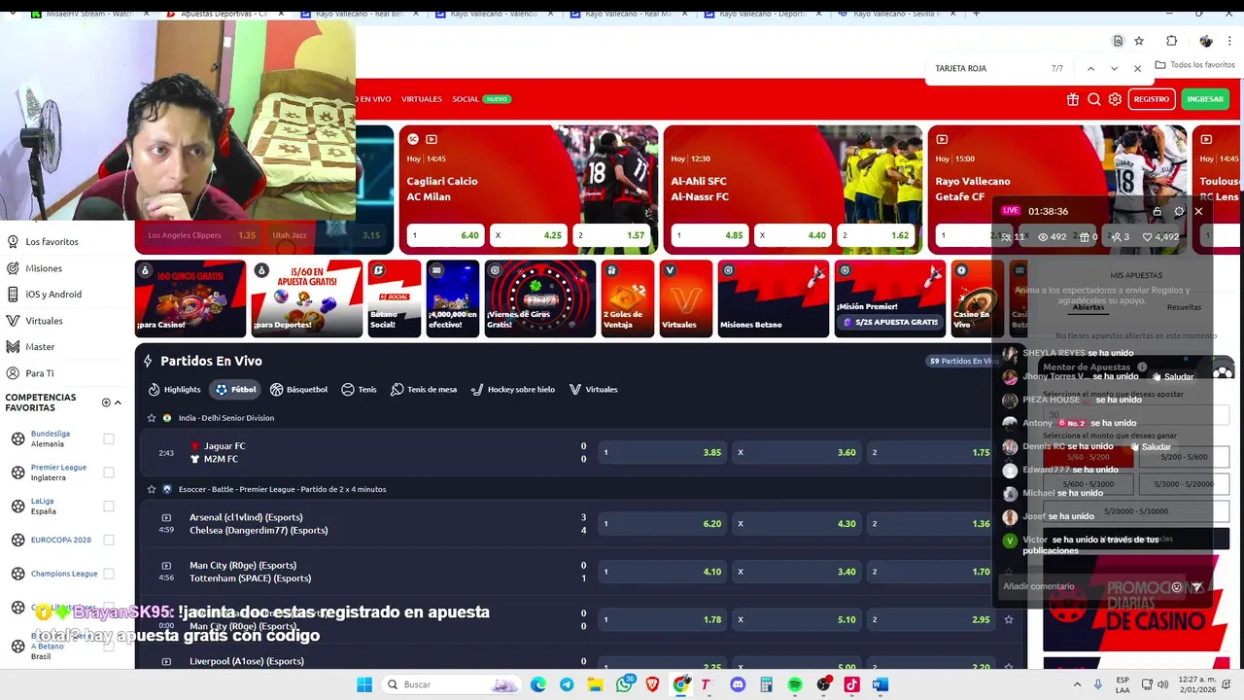Check the EUROCOPA 2028 checkbox
This screenshot has height=700, width=1244.
(x=109, y=540)
